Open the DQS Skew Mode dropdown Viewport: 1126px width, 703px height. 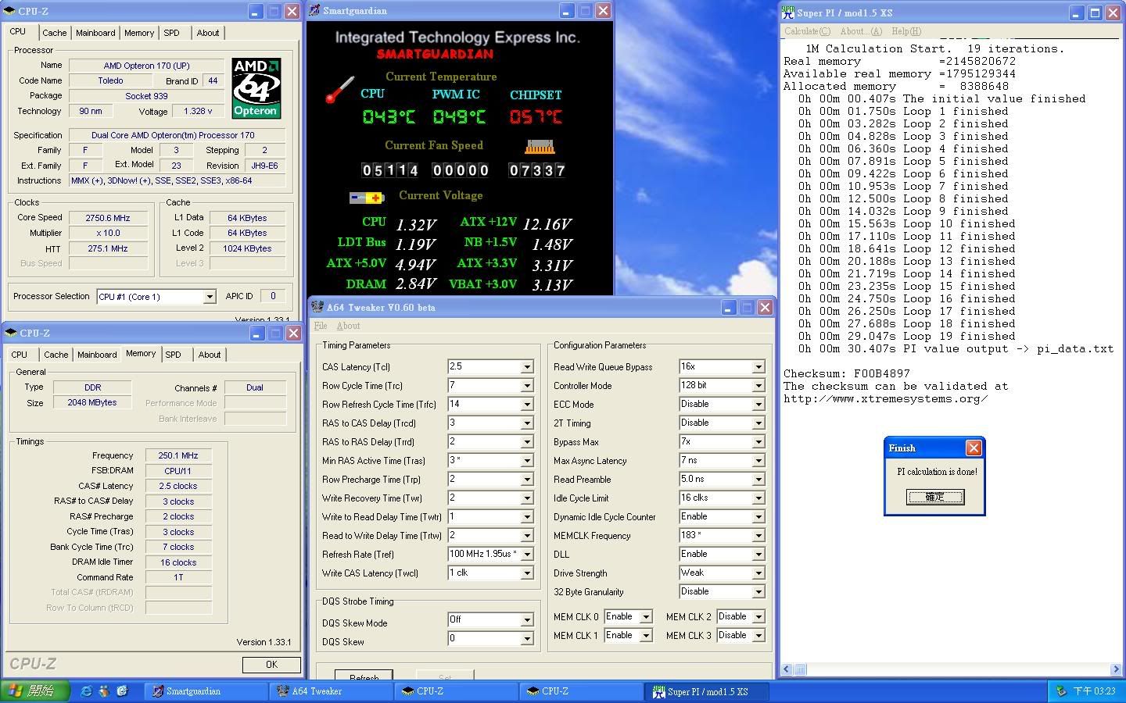(527, 619)
